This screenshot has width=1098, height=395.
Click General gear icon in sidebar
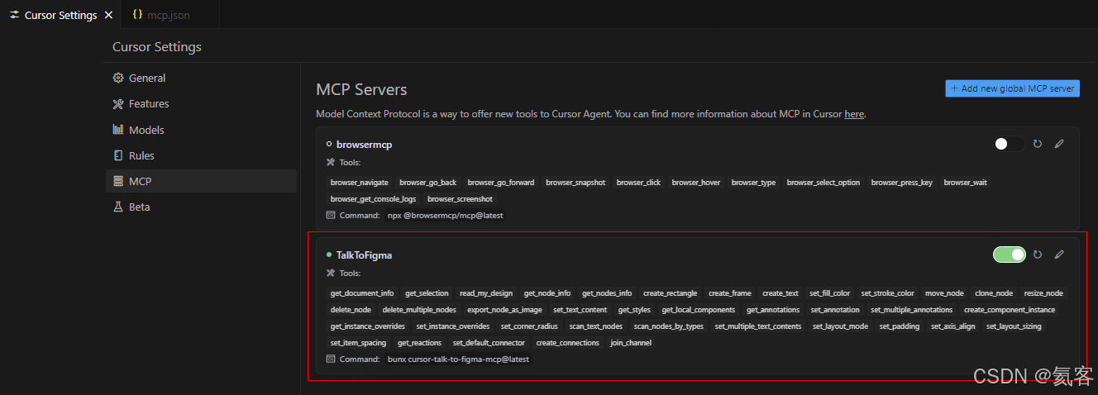(x=118, y=78)
